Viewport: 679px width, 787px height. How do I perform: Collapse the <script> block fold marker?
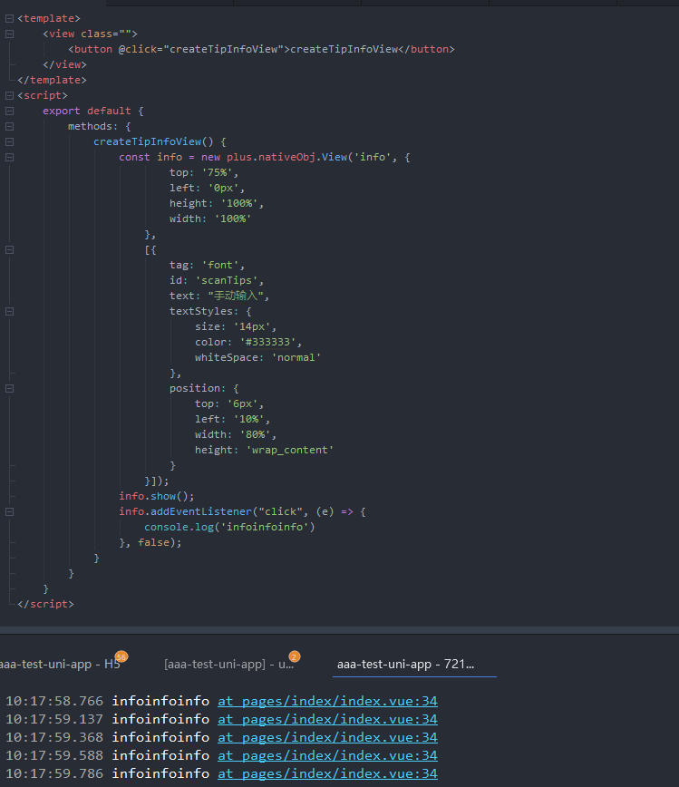pos(9,95)
